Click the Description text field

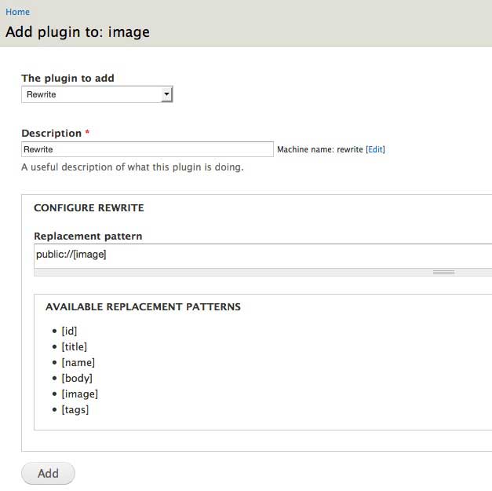[148, 149]
